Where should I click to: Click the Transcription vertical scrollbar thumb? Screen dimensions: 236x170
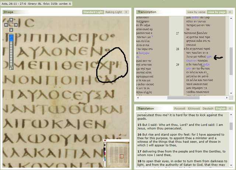(231, 61)
